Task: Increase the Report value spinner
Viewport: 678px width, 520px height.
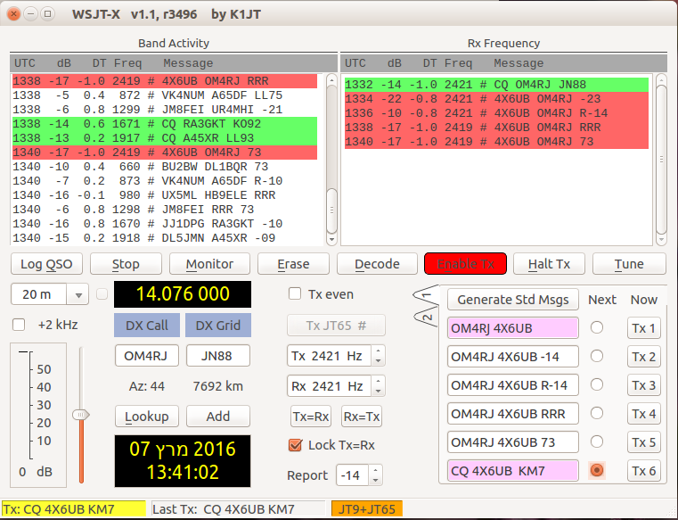Action: click(375, 470)
